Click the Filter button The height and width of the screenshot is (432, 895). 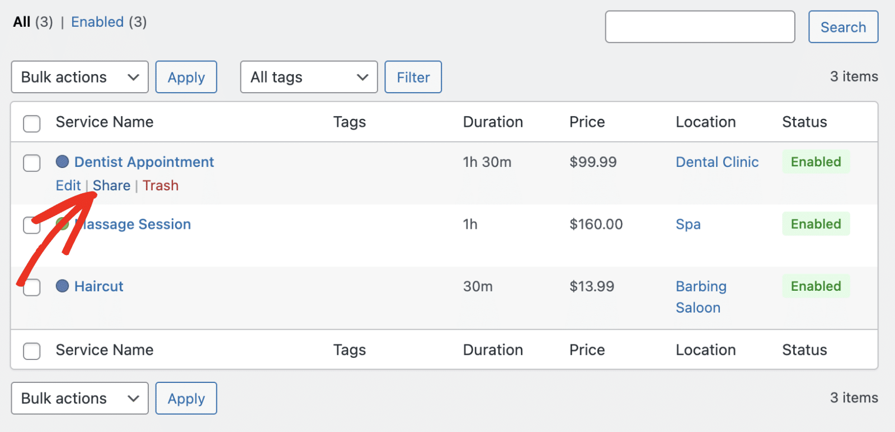(x=413, y=77)
